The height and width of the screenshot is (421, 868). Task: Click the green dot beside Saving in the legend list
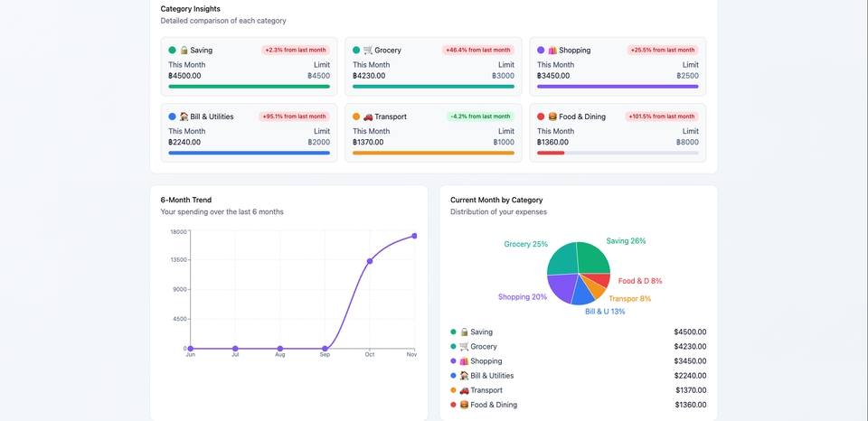pyautogui.click(x=453, y=332)
